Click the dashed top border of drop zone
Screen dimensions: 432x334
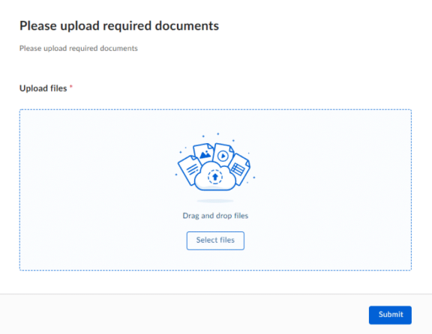coord(215,109)
